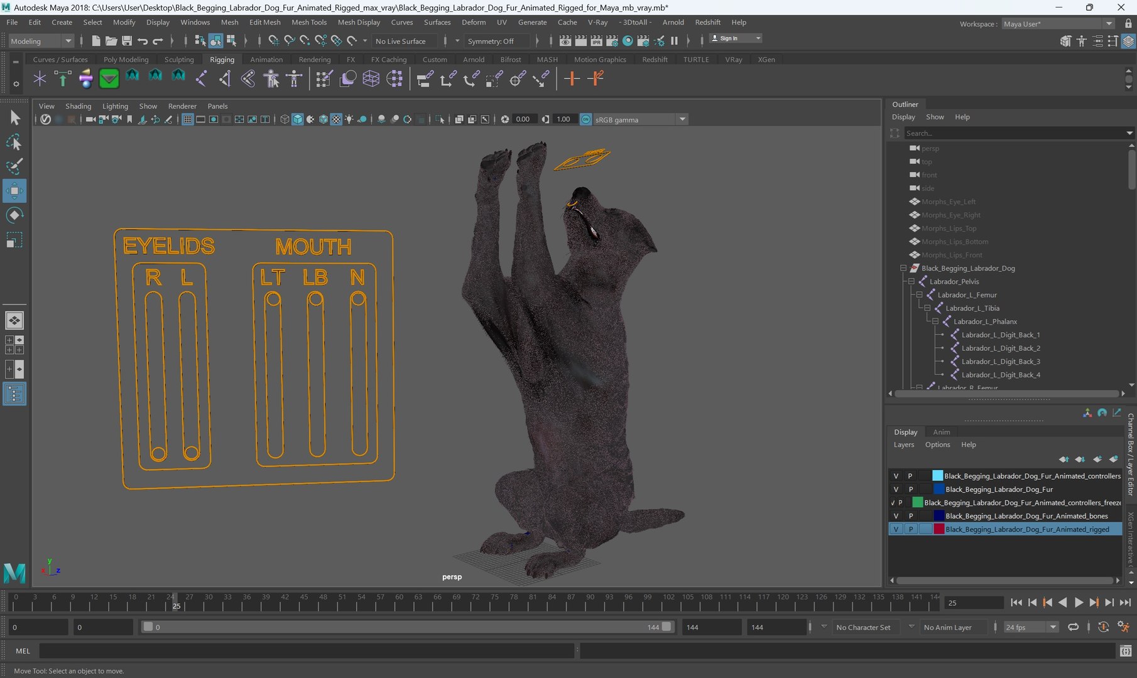Switch to the Sculpting shelf tab
Viewport: 1137px width, 678px height.
pos(179,60)
